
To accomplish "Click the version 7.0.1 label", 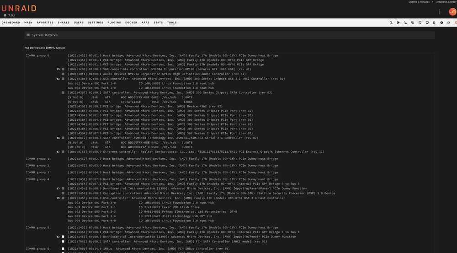I will click(x=12, y=16).
